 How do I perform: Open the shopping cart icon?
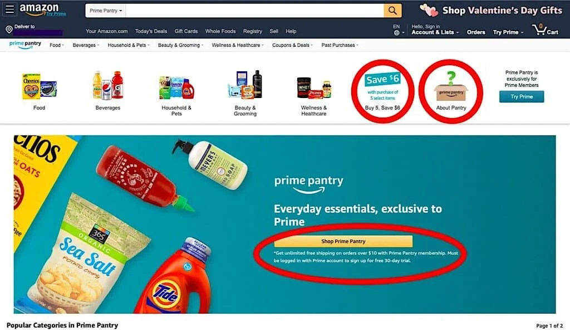pyautogui.click(x=545, y=30)
